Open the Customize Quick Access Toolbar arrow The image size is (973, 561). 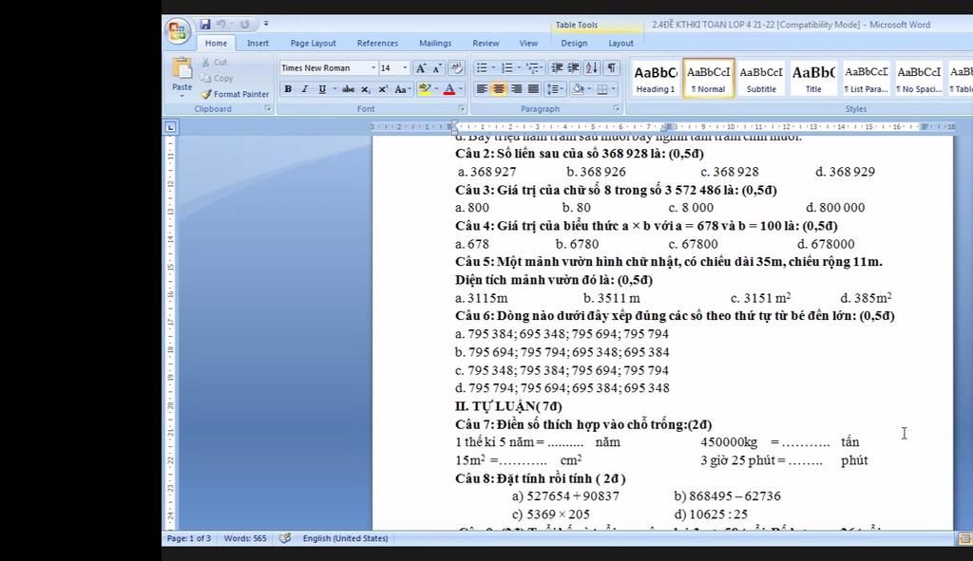pos(266,24)
